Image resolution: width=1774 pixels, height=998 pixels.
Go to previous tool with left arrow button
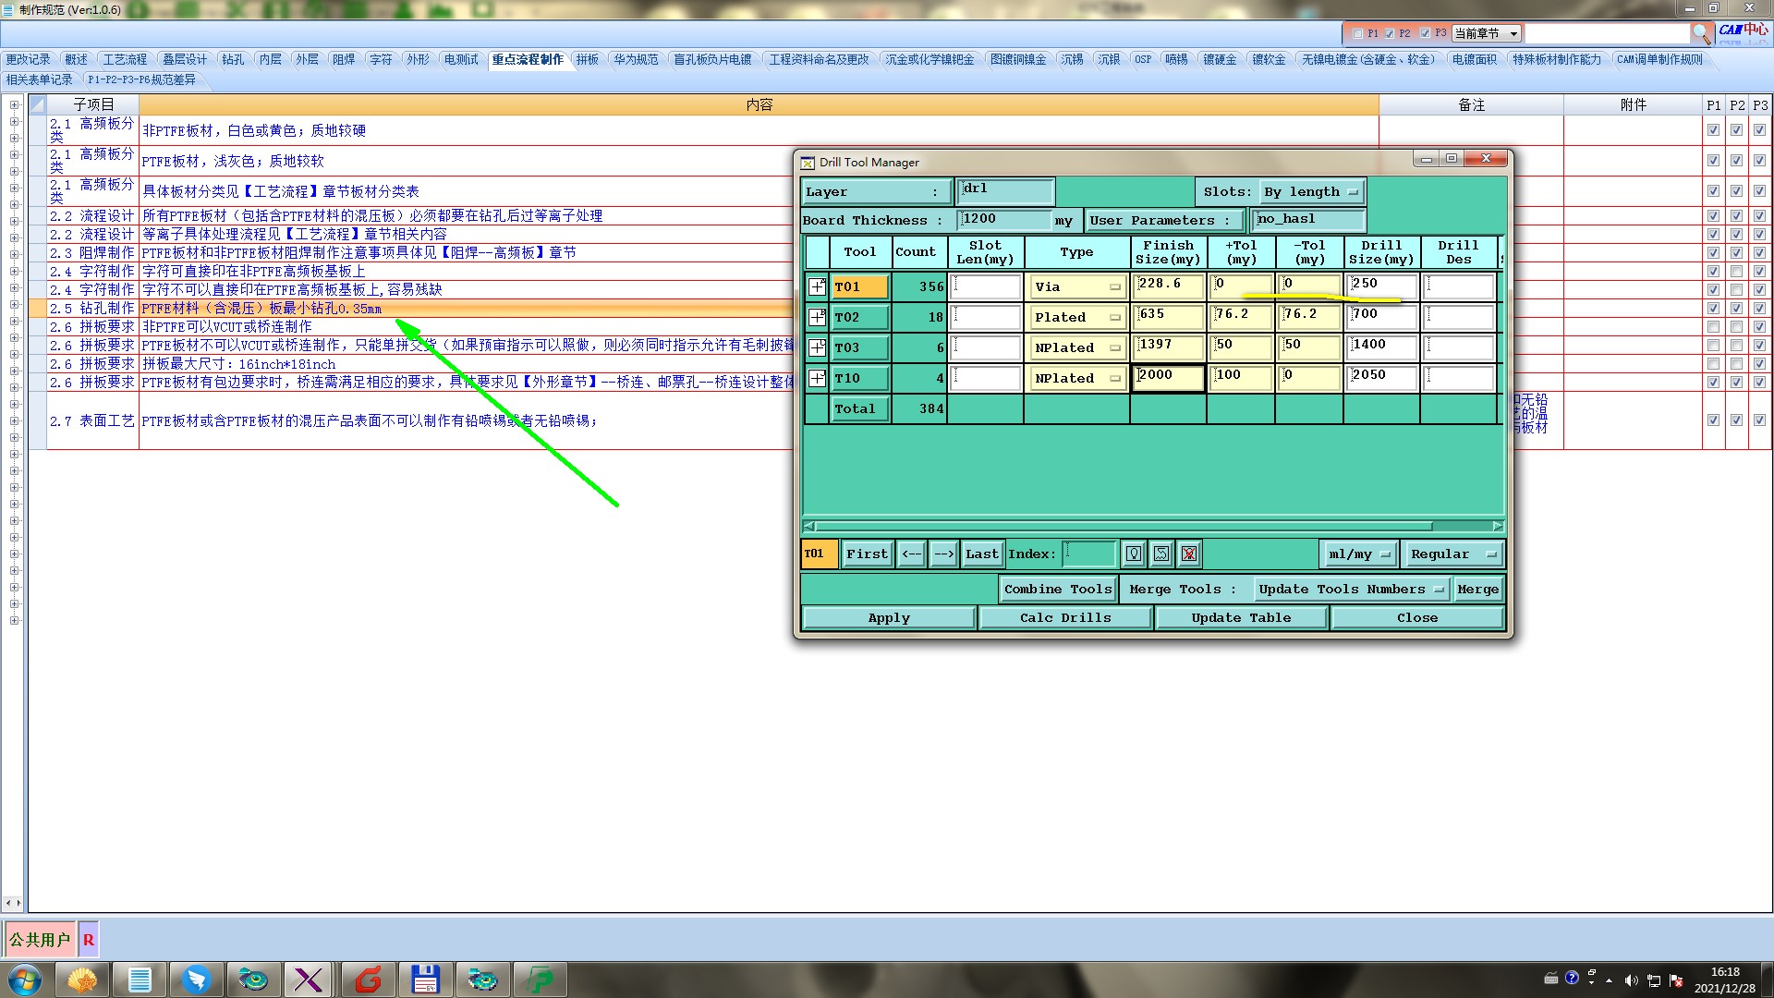[x=911, y=554]
